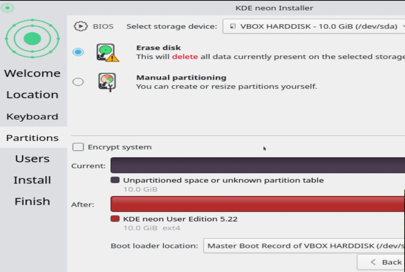Enable the Encrypt system checkbox
The height and width of the screenshot is (272, 405).
78,147
